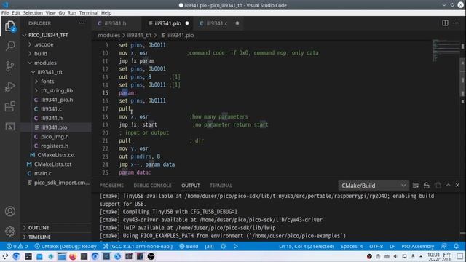Change the [all] build target

[209, 246]
